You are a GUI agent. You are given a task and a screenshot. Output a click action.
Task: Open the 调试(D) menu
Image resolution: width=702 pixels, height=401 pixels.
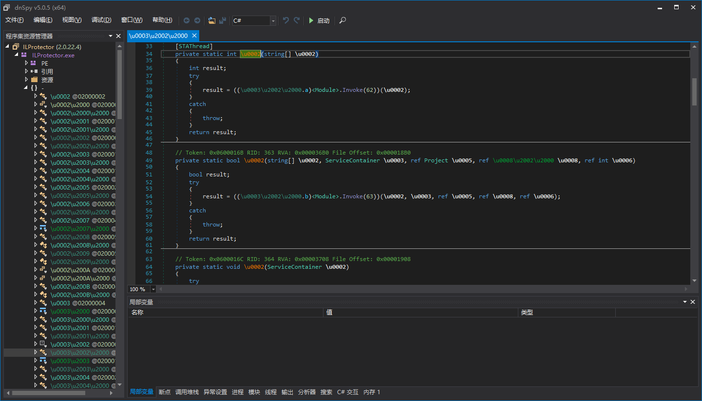click(101, 20)
